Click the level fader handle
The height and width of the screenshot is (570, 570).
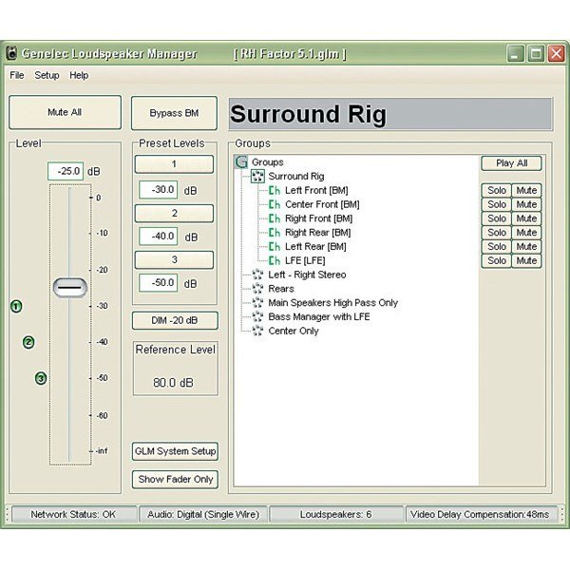69,288
